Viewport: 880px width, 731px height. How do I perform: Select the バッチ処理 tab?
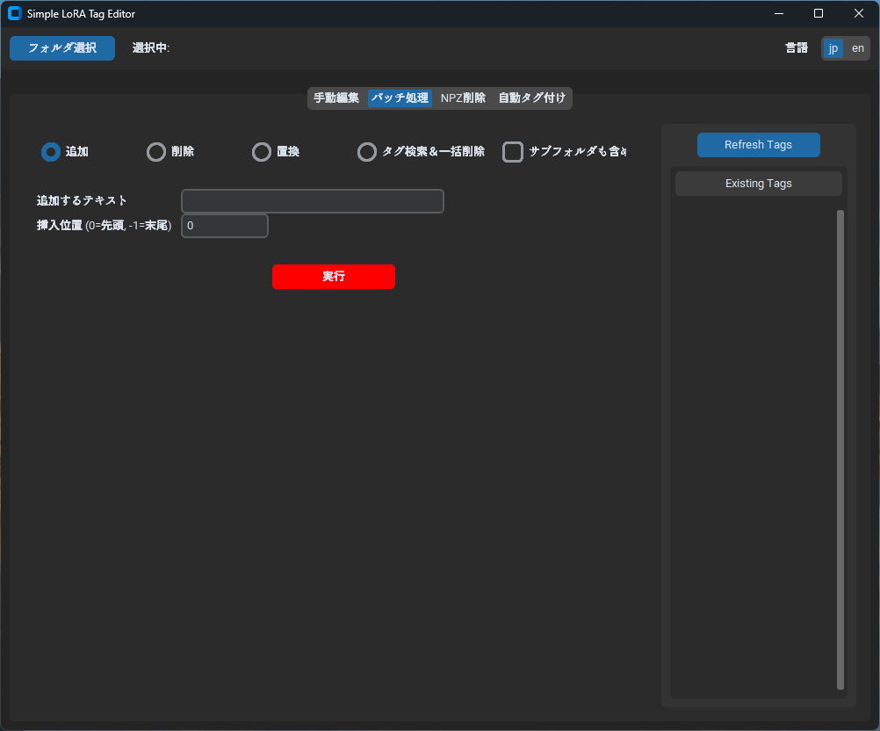(400, 98)
